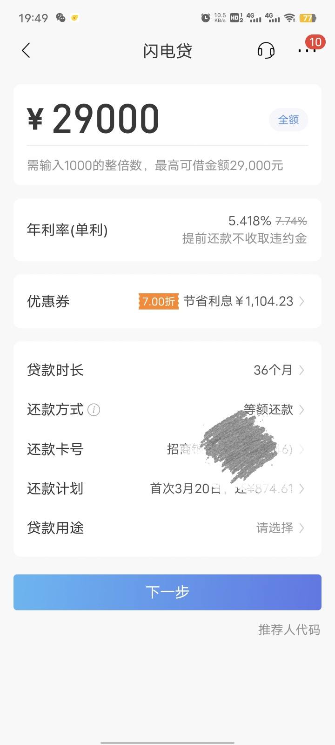The height and width of the screenshot is (745, 335).
Task: Tap the 下一步 next step button
Action: 167,592
